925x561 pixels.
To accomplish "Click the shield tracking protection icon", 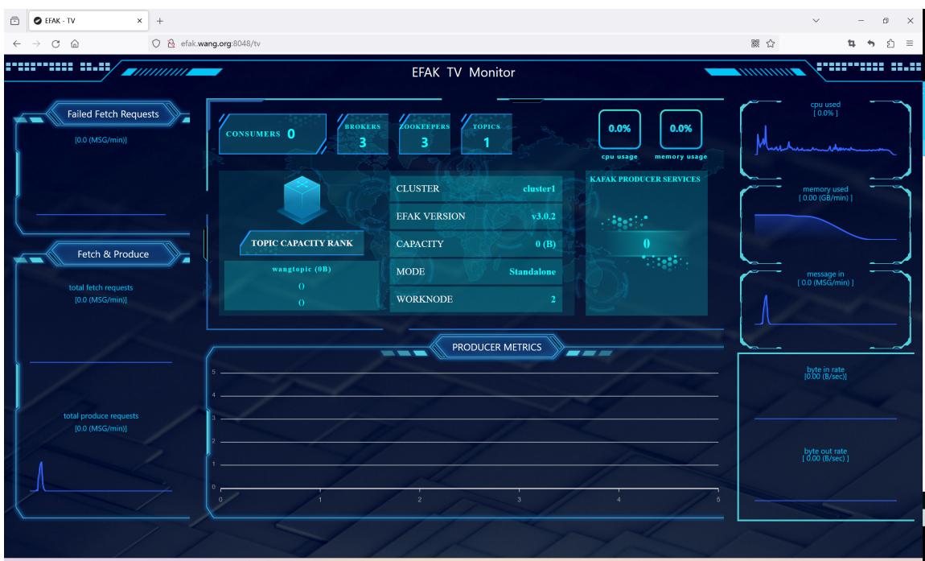I will pos(156,43).
